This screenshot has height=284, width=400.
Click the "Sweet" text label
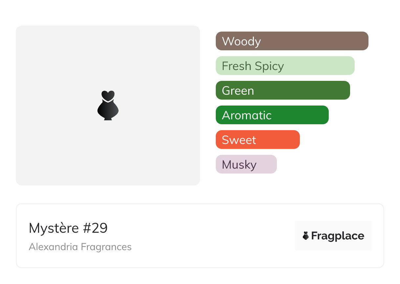click(239, 140)
